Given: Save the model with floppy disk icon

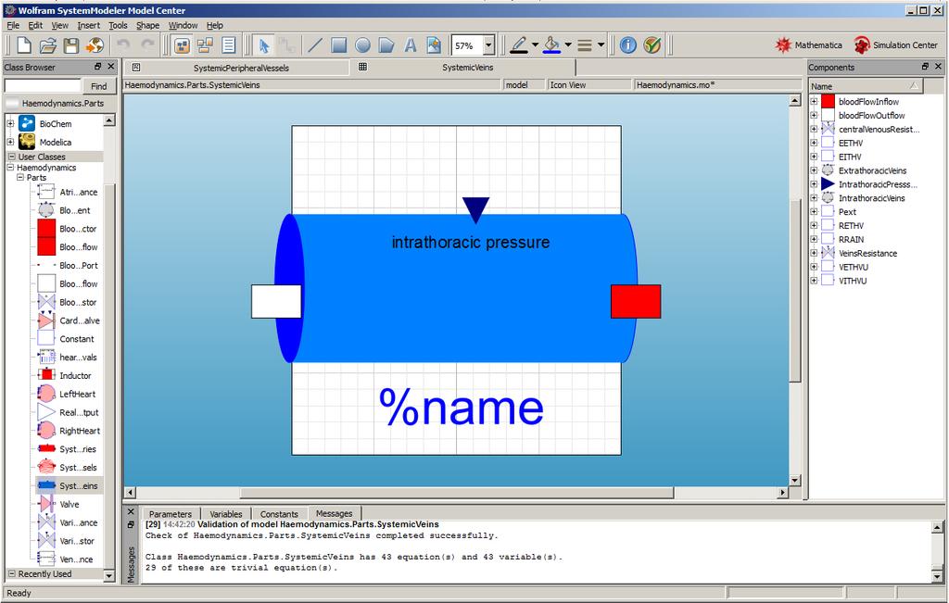Looking at the screenshot, I should click(x=71, y=45).
